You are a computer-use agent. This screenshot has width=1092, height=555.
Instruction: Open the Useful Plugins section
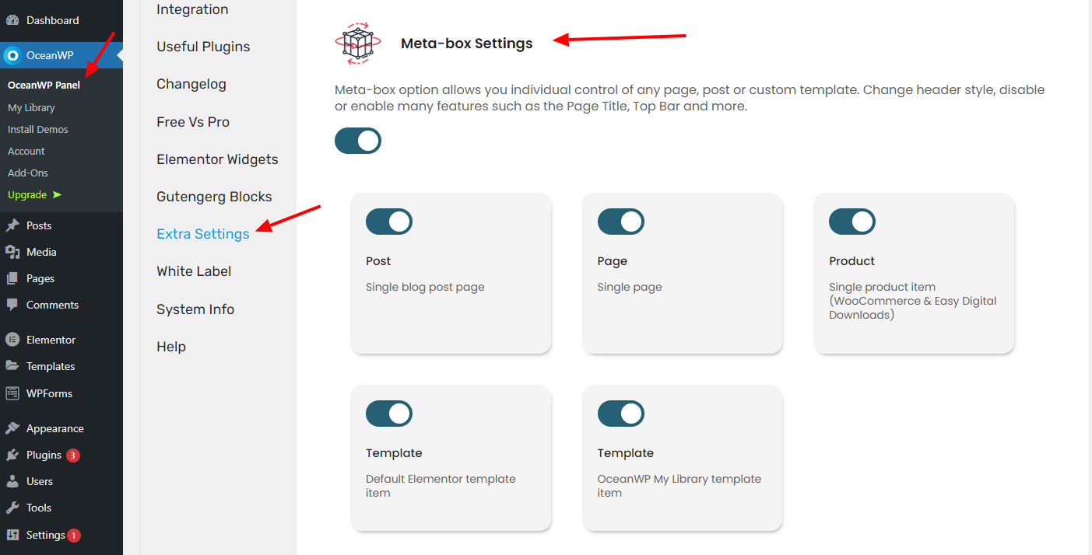tap(203, 47)
